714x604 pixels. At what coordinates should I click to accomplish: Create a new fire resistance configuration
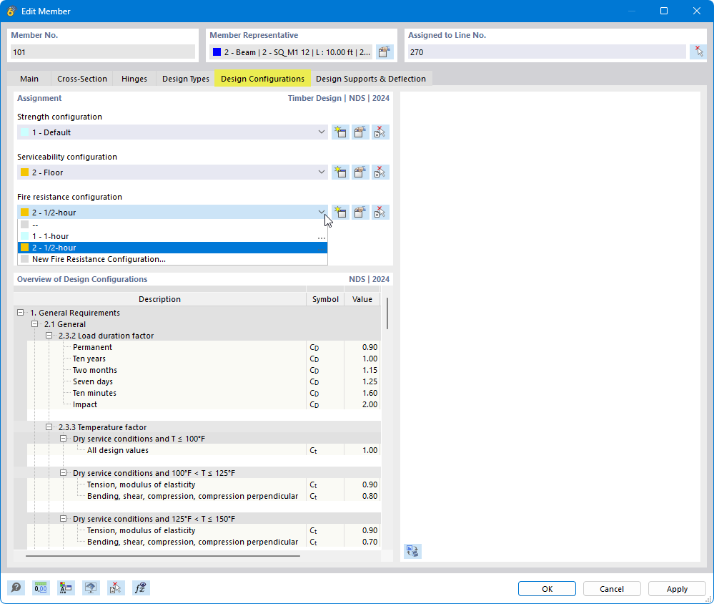[x=340, y=212]
